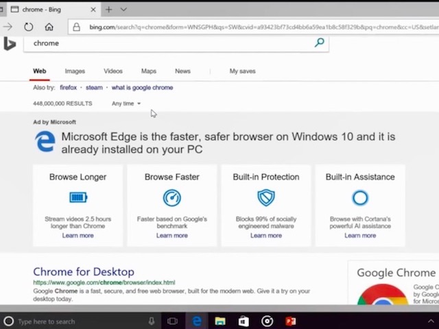Image resolution: width=439 pixels, height=329 pixels.
Task: Click Learn more under Built-in Protection
Action: point(266,236)
